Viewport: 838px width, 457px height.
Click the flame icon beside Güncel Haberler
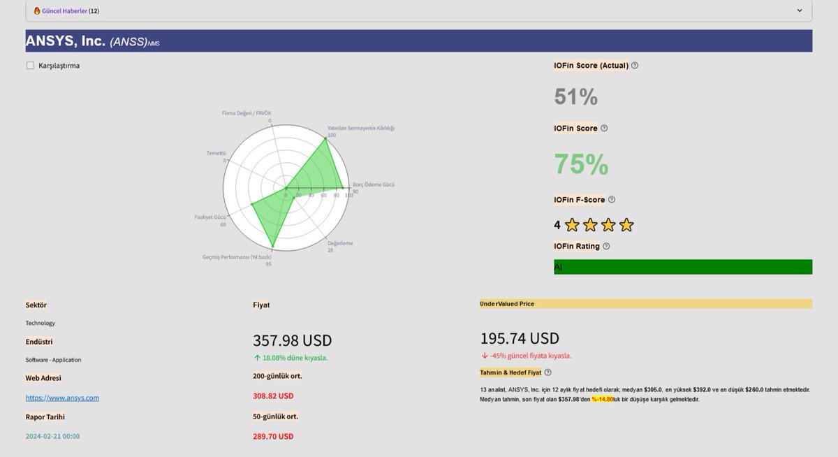point(37,11)
